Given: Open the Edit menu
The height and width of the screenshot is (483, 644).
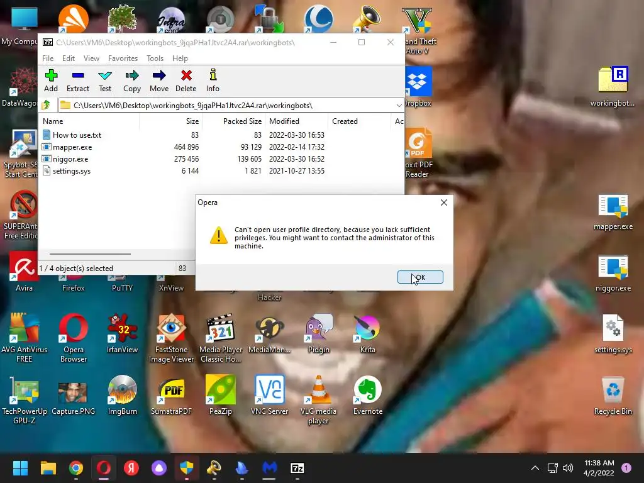Looking at the screenshot, I should tap(68, 58).
